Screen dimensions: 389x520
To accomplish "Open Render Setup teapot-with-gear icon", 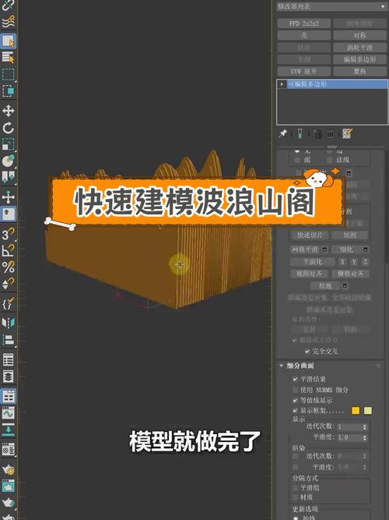I will [9, 469].
